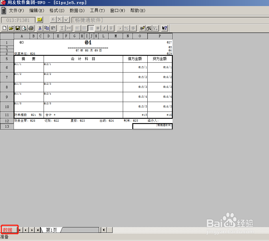
Task: Paste clipboard content
Action: click(x=53, y=28)
